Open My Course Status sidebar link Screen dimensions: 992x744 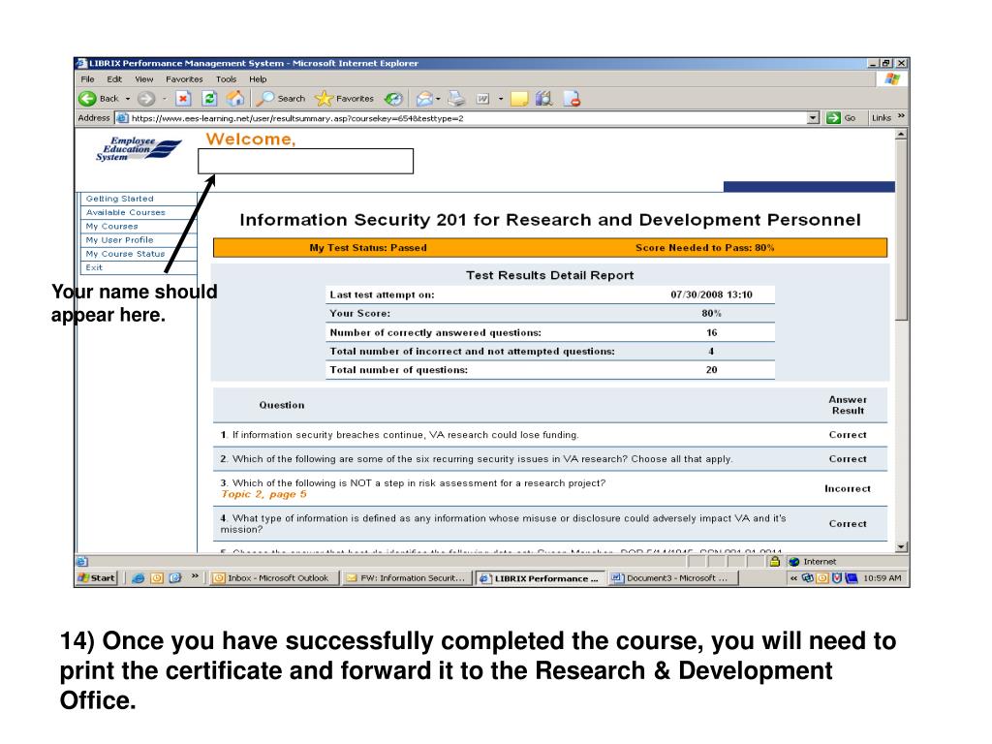(125, 254)
